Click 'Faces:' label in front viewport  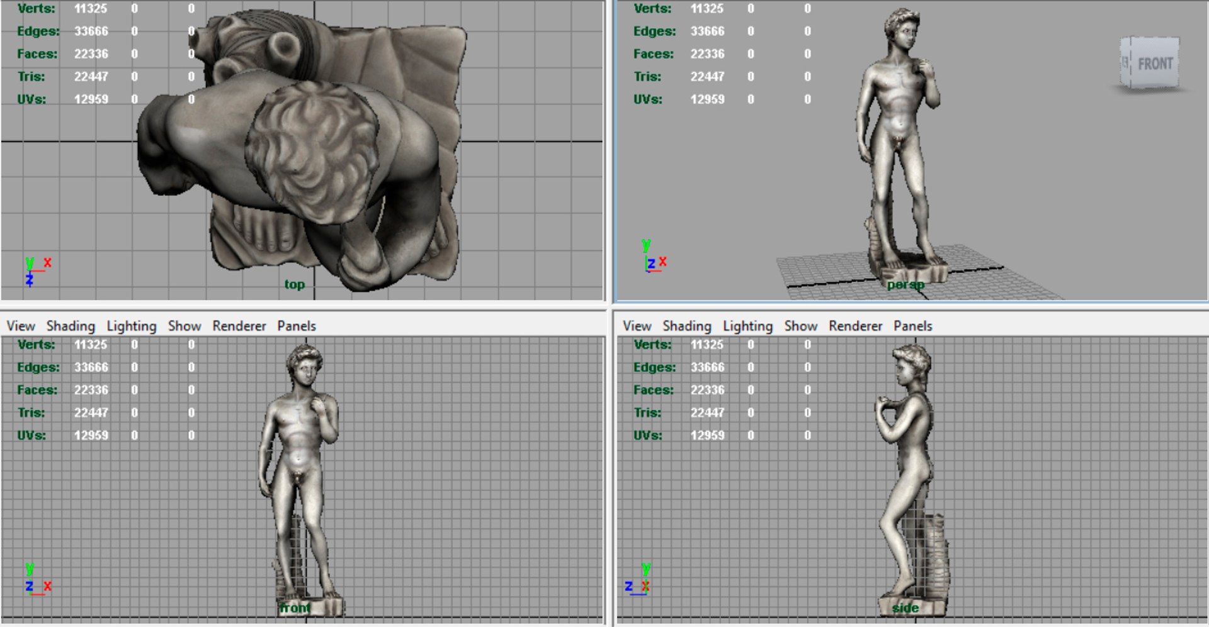pos(37,390)
